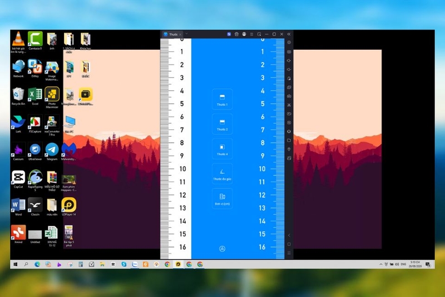Launch Xmind from the desktop

(x=18, y=235)
